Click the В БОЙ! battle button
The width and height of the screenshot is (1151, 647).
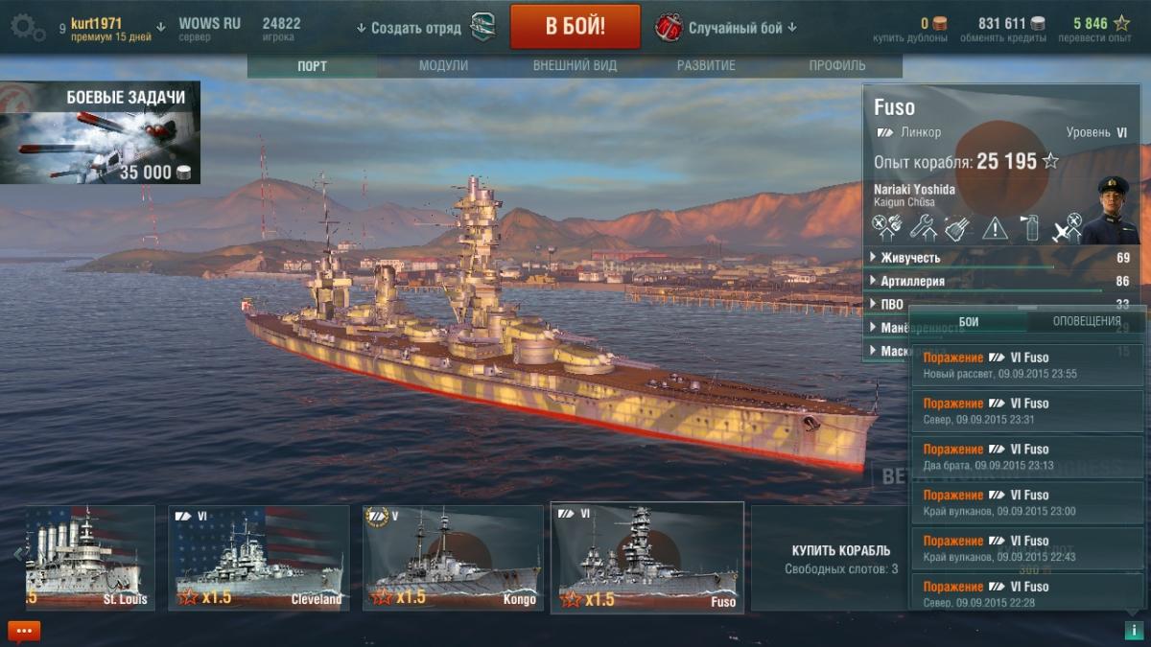click(575, 26)
